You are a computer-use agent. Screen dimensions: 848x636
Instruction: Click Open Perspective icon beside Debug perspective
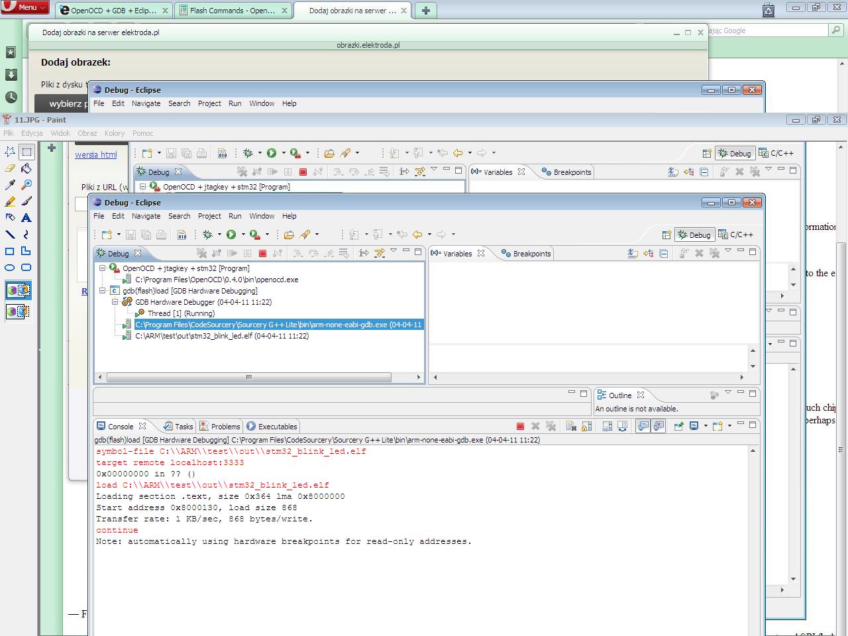coord(666,235)
